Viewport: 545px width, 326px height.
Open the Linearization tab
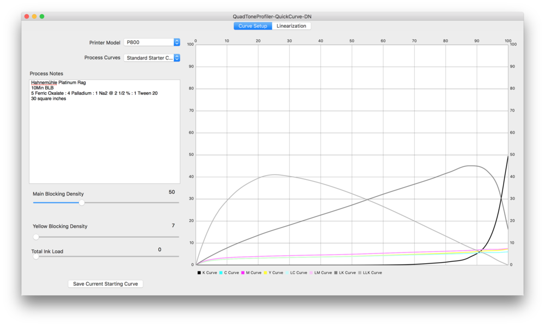point(291,26)
